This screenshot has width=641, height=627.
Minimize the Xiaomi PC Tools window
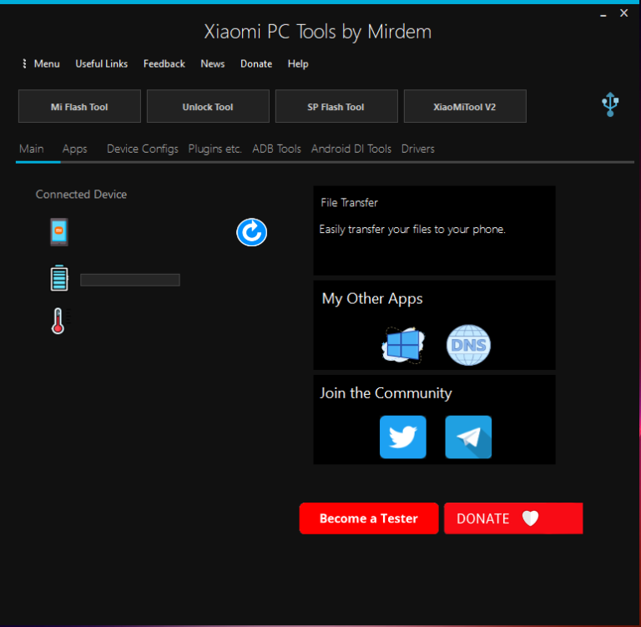click(x=603, y=15)
